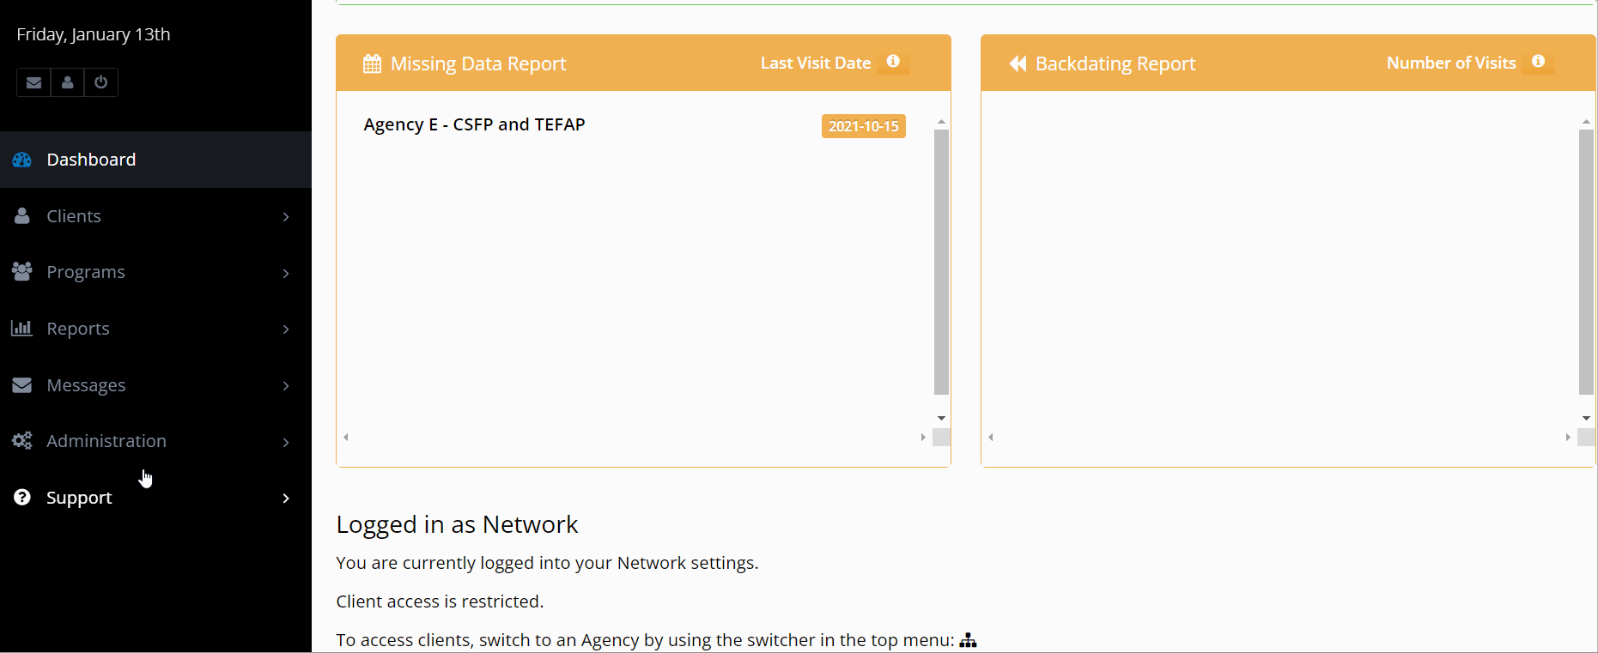Click the info icon beside Last Visit Date
The image size is (1598, 653).
tap(893, 62)
